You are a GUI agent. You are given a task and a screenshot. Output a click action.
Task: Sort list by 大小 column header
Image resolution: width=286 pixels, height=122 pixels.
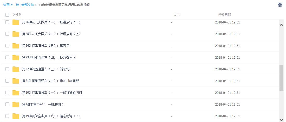coord(176,15)
